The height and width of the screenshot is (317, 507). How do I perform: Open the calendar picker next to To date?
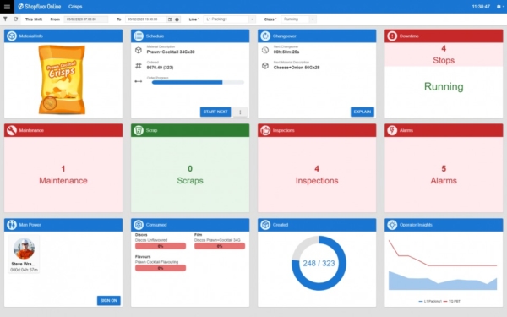pos(170,19)
